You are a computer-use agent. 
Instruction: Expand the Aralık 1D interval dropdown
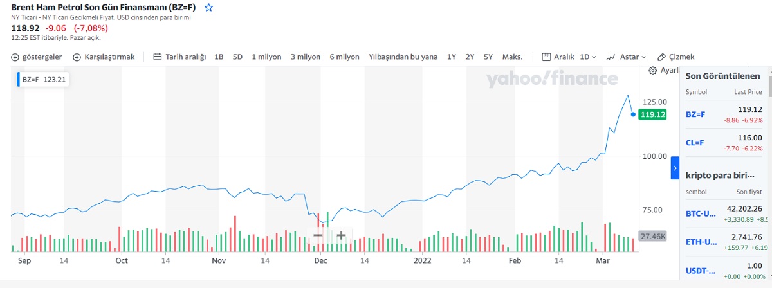[587, 57]
